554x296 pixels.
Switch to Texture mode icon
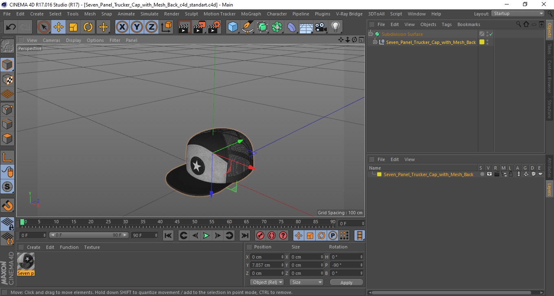7,79
